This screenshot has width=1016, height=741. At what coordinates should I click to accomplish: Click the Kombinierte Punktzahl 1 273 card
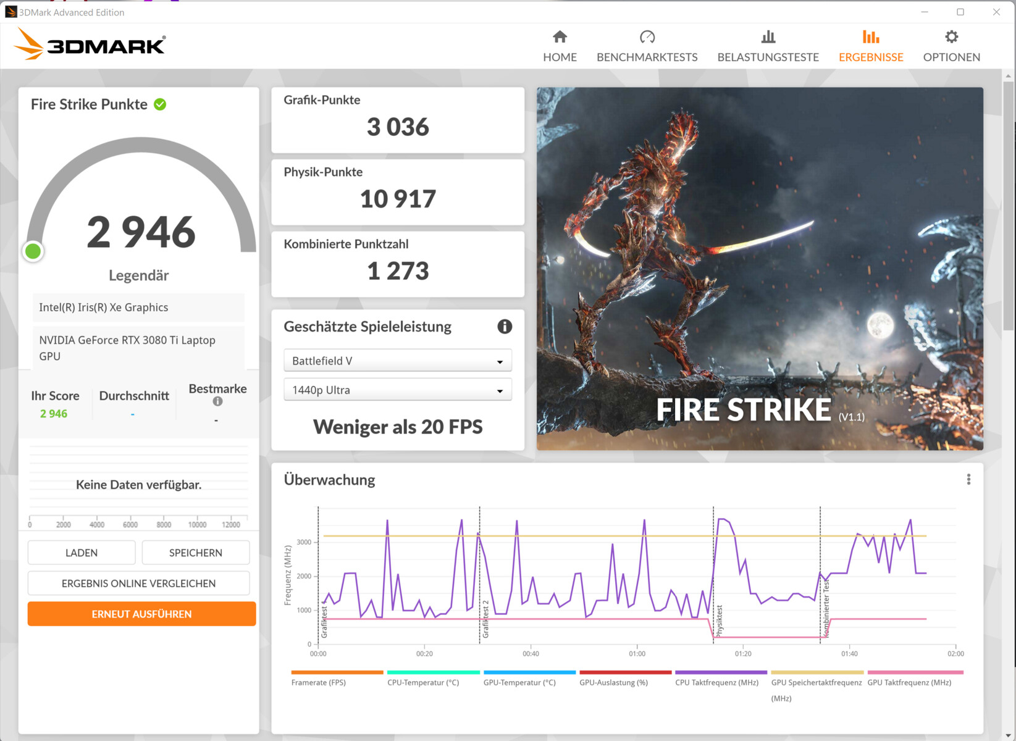[398, 264]
